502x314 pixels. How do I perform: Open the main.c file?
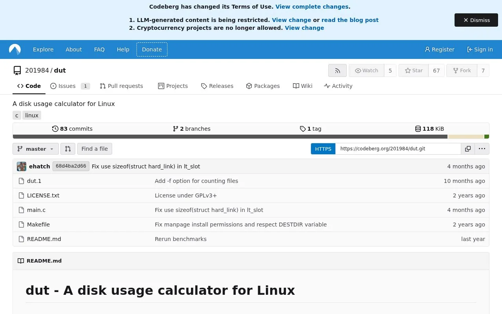tap(36, 210)
